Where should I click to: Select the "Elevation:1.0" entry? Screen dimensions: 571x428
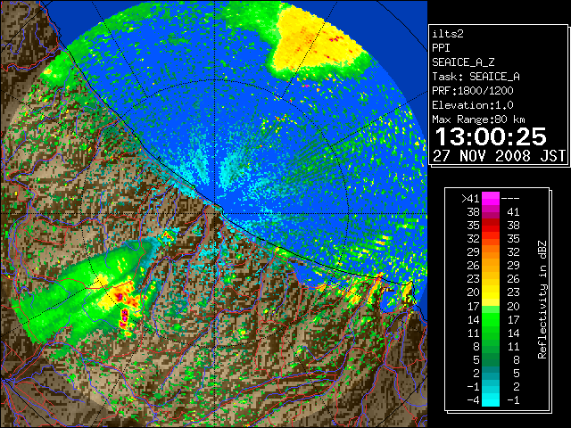(473, 105)
